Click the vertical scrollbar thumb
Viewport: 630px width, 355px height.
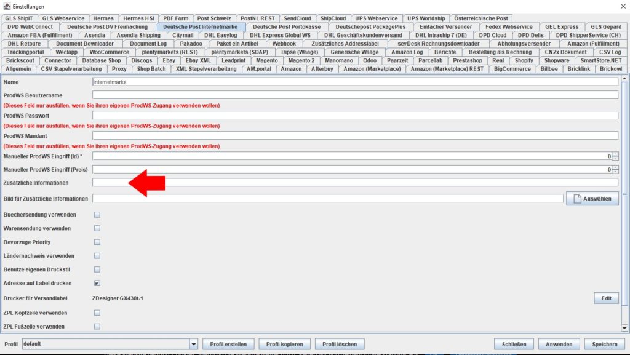[x=624, y=194]
